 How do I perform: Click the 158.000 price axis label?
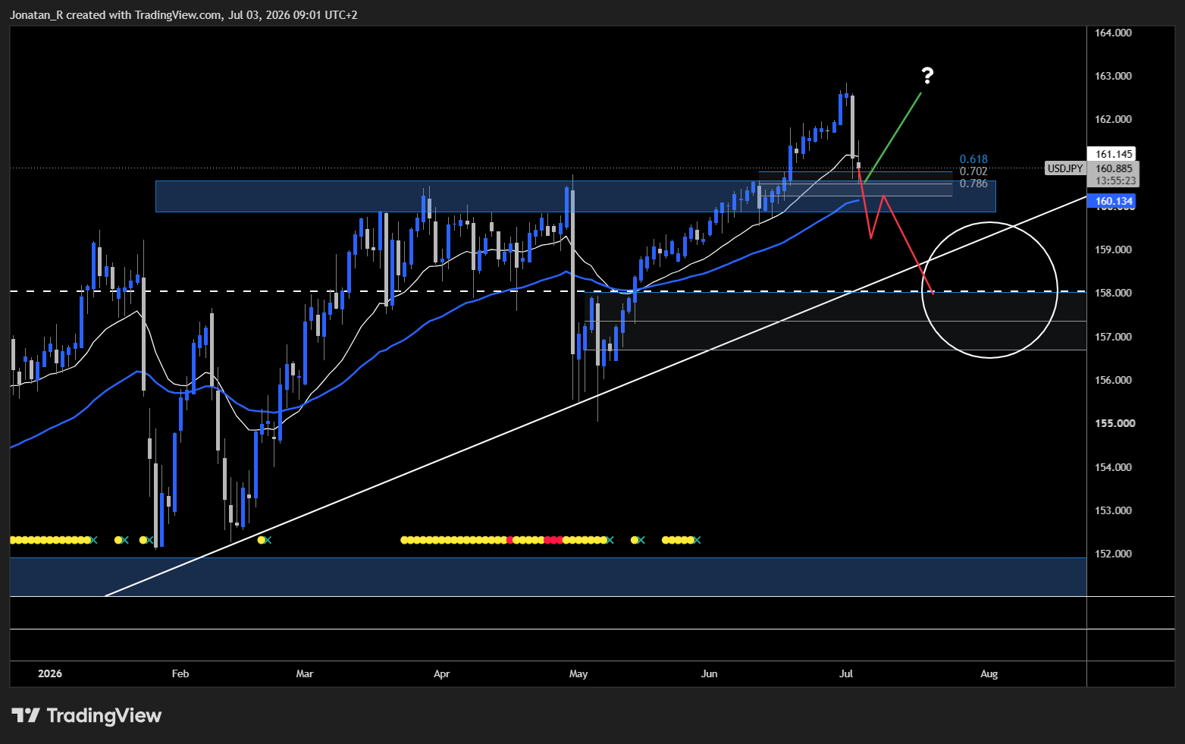[x=1113, y=293]
